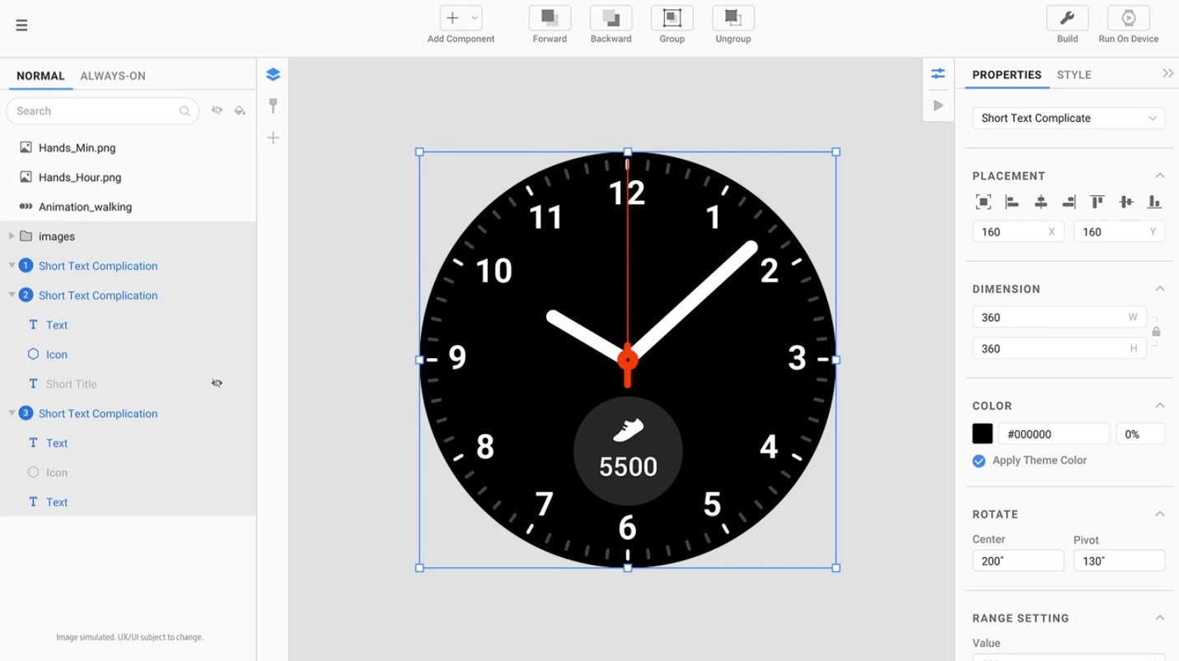The height and width of the screenshot is (661, 1179).
Task: Open the layers panel icon
Action: click(274, 75)
